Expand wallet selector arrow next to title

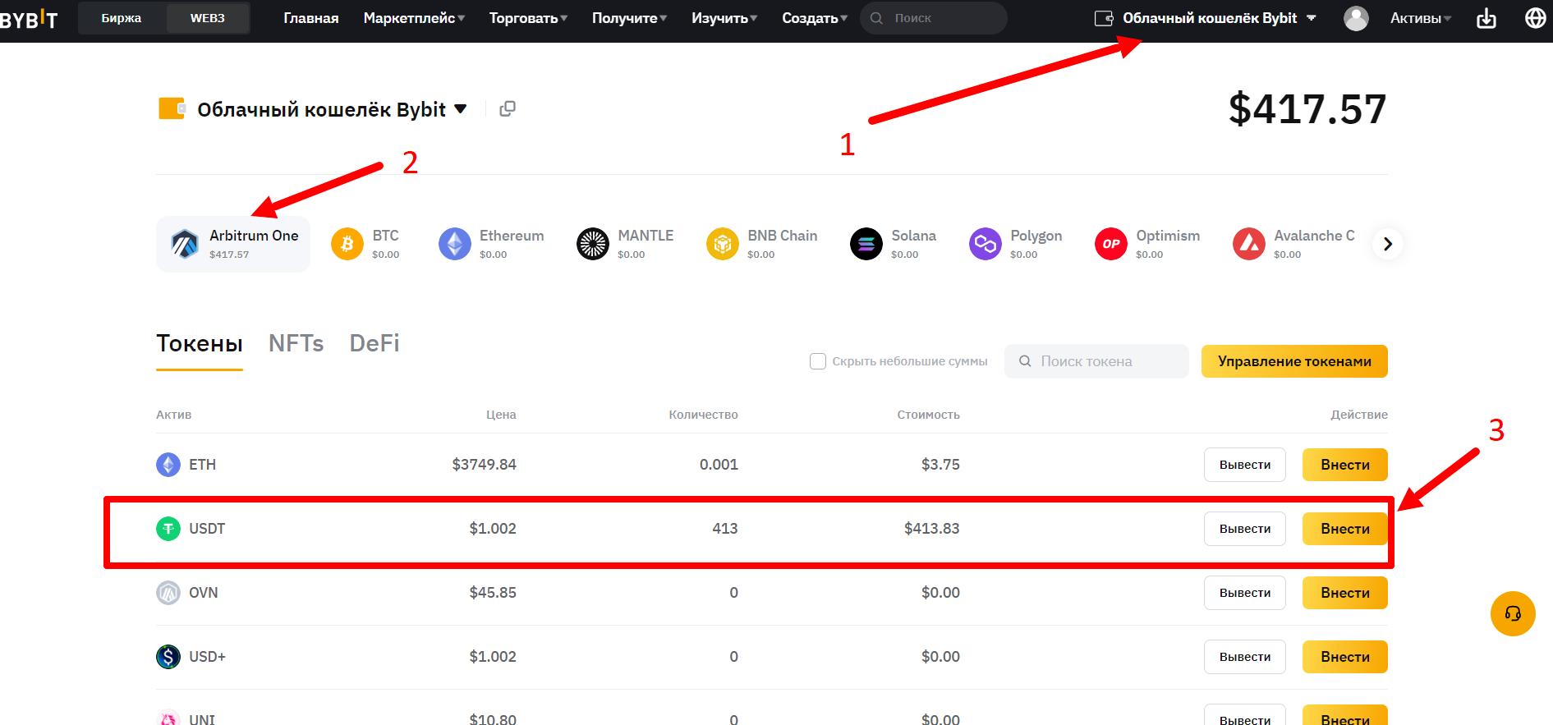point(461,108)
